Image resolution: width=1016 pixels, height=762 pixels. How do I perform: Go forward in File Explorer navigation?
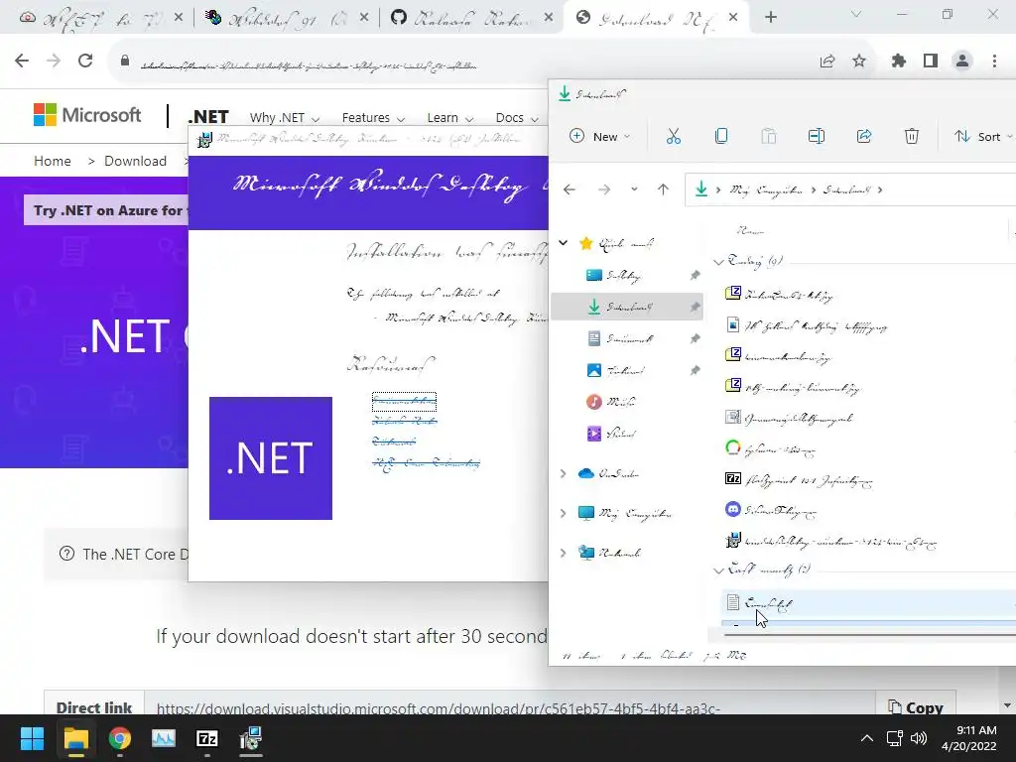pyautogui.click(x=604, y=190)
